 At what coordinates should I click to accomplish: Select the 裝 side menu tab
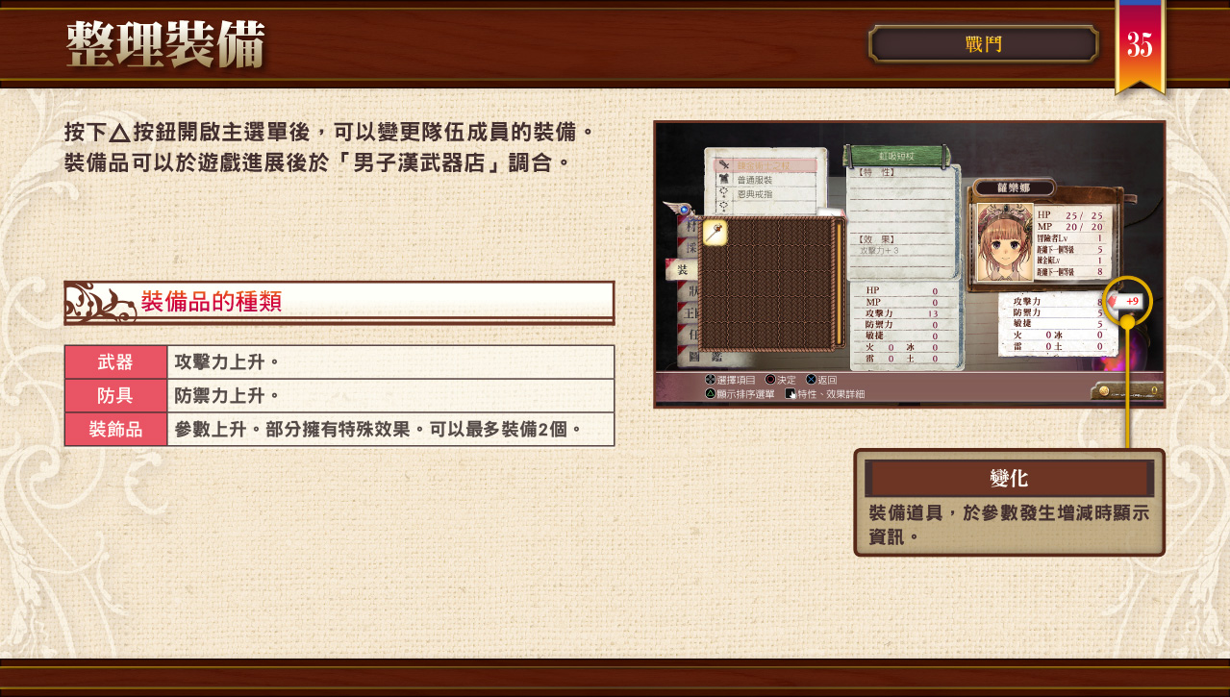point(681,270)
